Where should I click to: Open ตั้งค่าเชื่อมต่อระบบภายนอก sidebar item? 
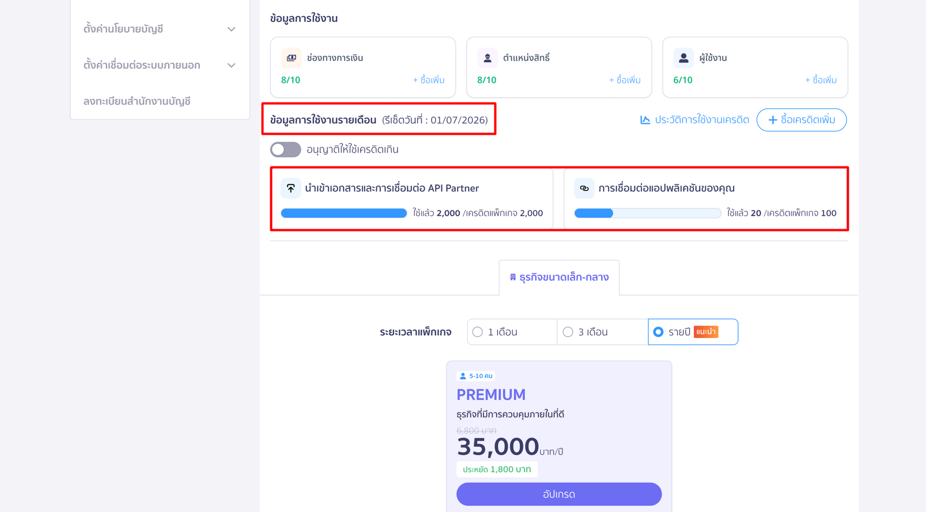[160, 65]
